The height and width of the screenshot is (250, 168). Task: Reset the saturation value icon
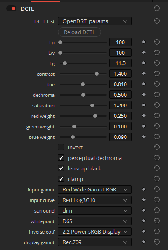pyautogui.click(x=157, y=105)
